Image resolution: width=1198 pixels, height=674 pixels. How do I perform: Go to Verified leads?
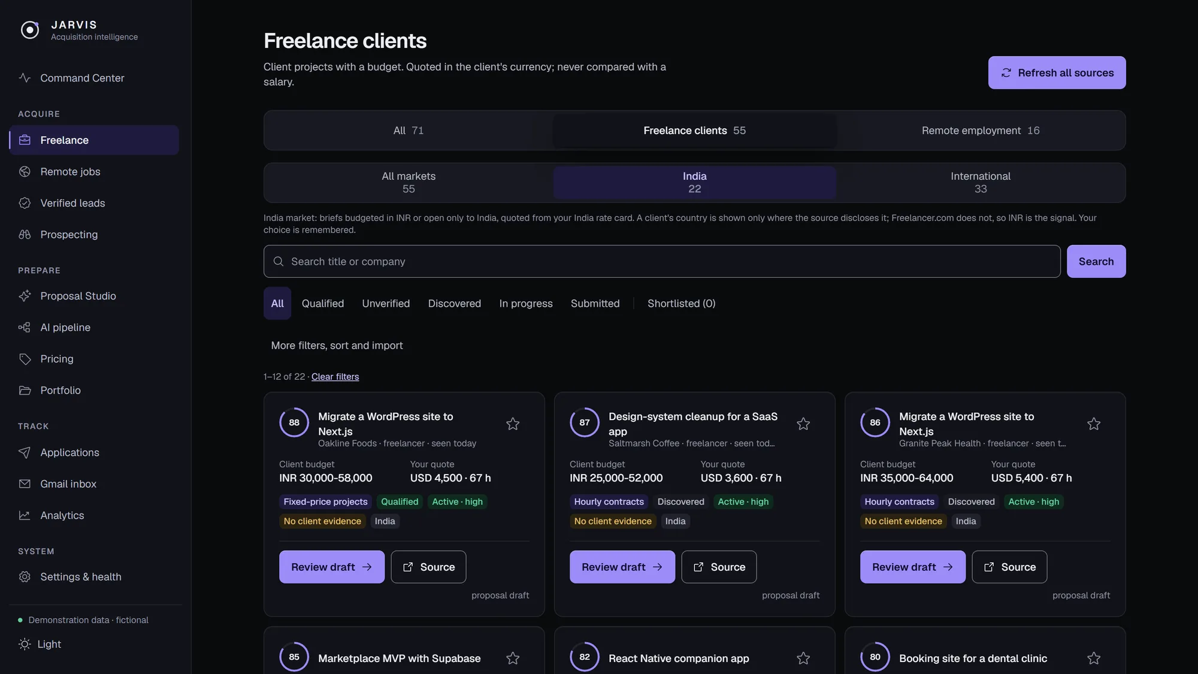click(94, 203)
